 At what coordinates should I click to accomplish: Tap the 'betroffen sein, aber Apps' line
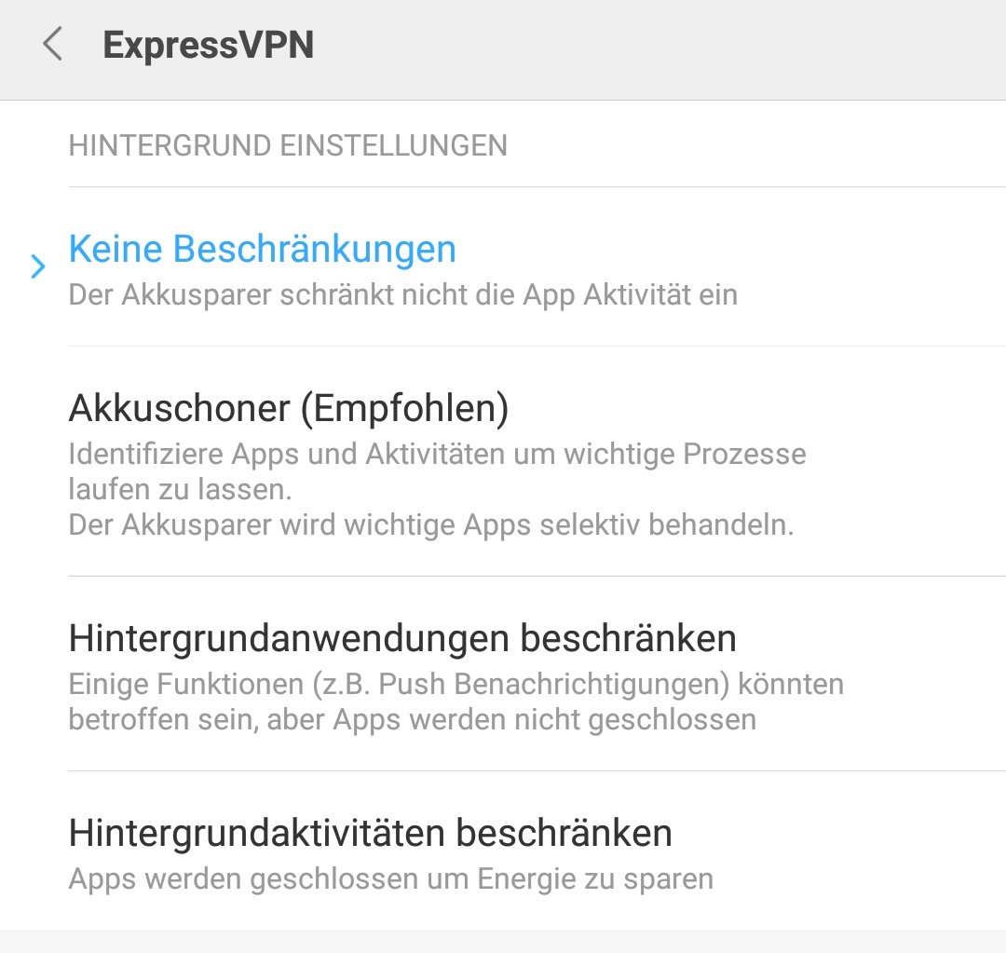pyautogui.click(x=413, y=719)
